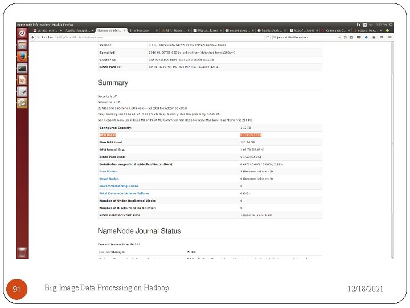Open the search box history dropdown arrow
The height and width of the screenshot is (308, 410).
(x=339, y=38)
